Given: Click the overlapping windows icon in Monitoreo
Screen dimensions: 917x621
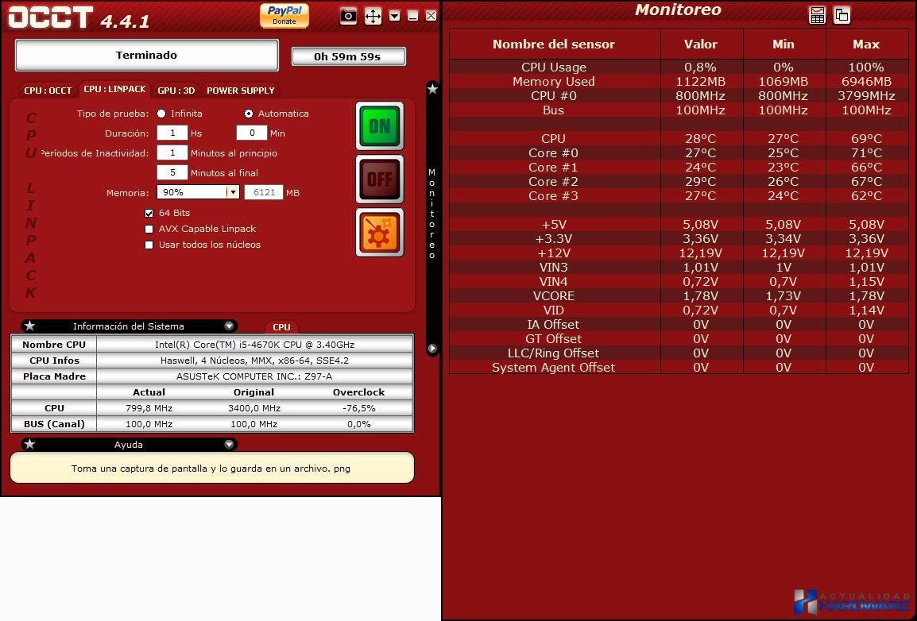Looking at the screenshot, I should coord(842,14).
